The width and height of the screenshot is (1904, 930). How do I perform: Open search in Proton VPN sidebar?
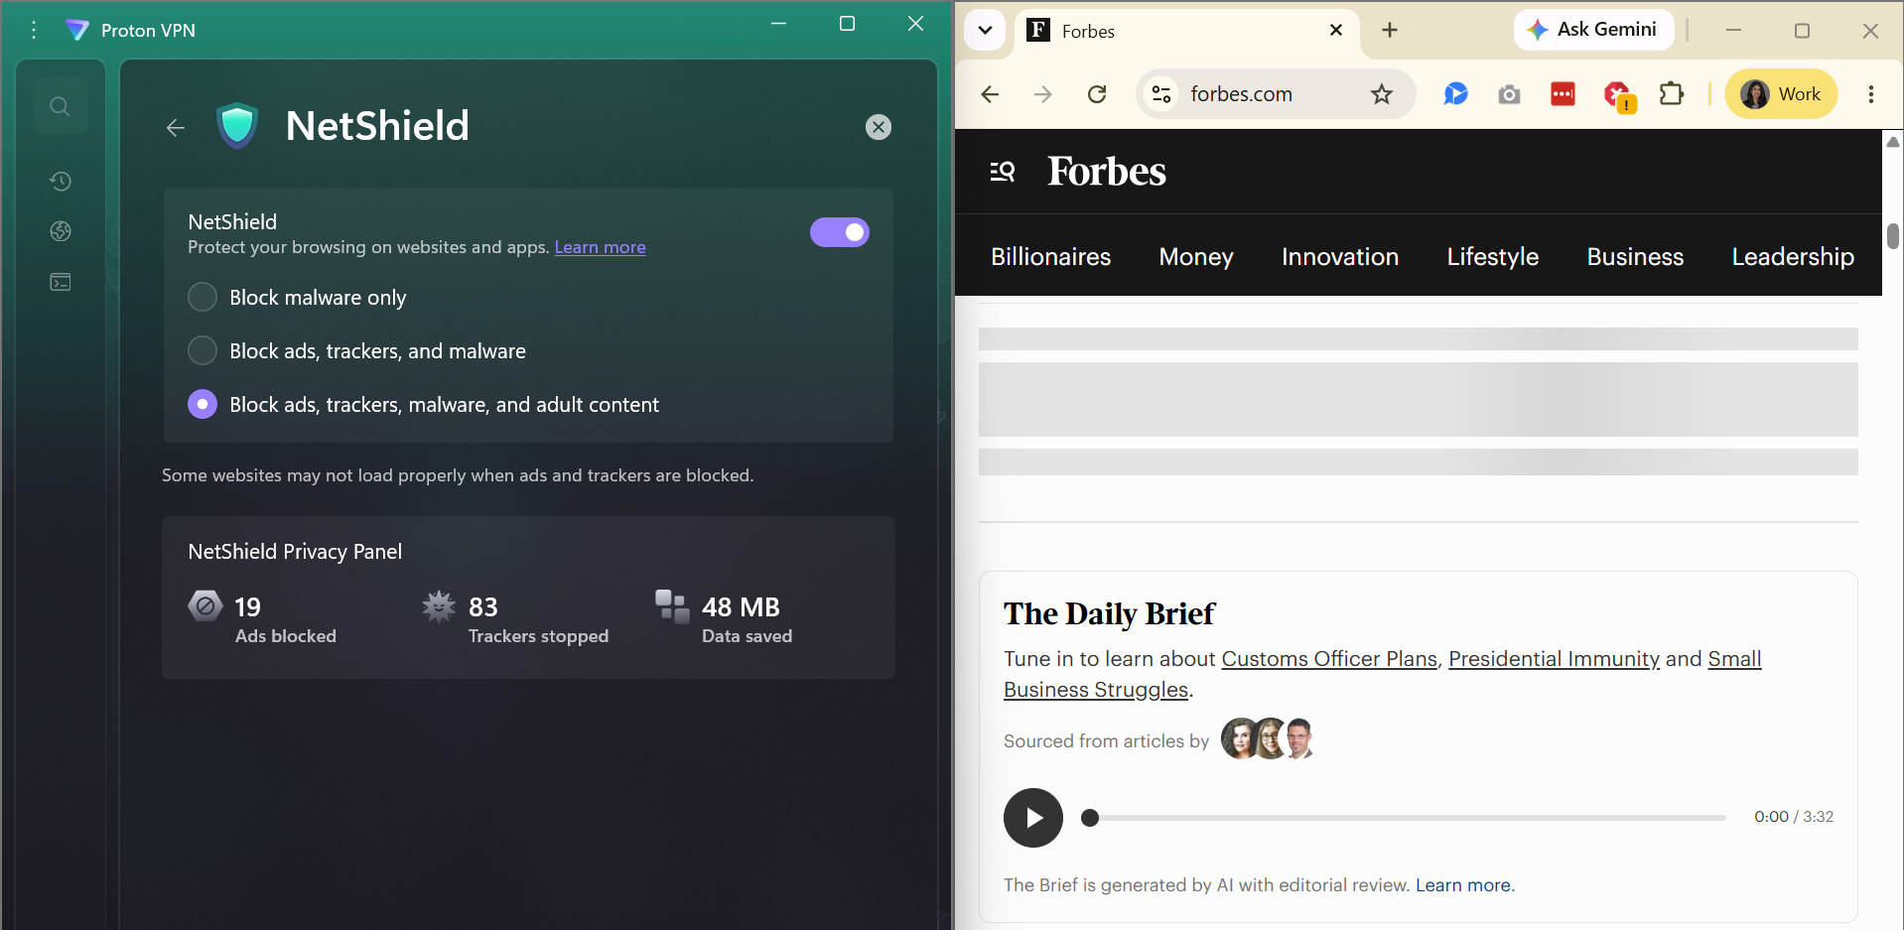[x=61, y=106]
